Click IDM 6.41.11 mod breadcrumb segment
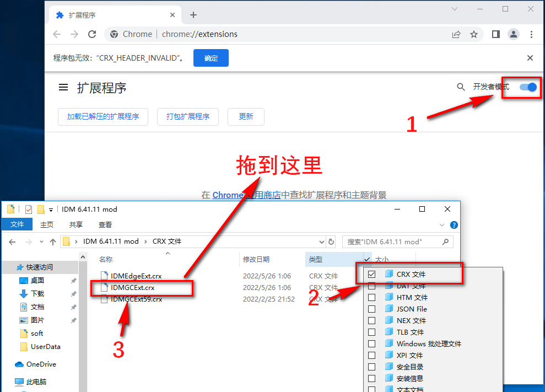The height and width of the screenshot is (392, 545). click(x=111, y=241)
